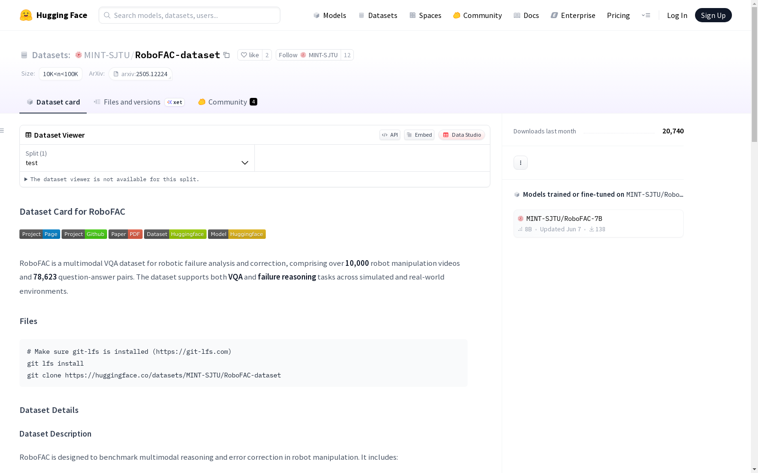The height and width of the screenshot is (473, 758).
Task: Open the Pricing page
Action: (x=618, y=15)
